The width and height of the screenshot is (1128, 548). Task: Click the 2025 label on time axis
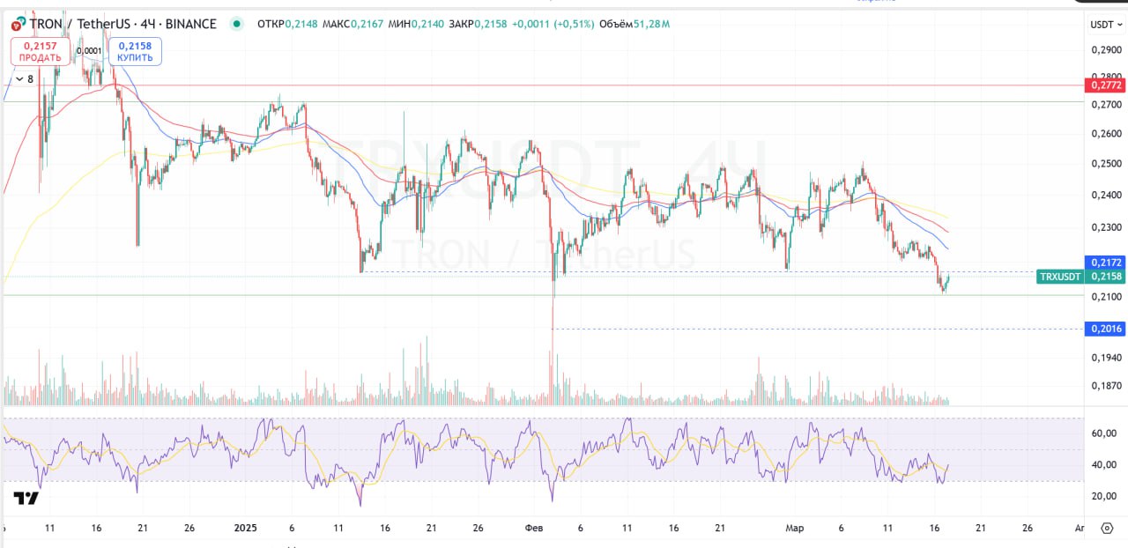pos(245,528)
